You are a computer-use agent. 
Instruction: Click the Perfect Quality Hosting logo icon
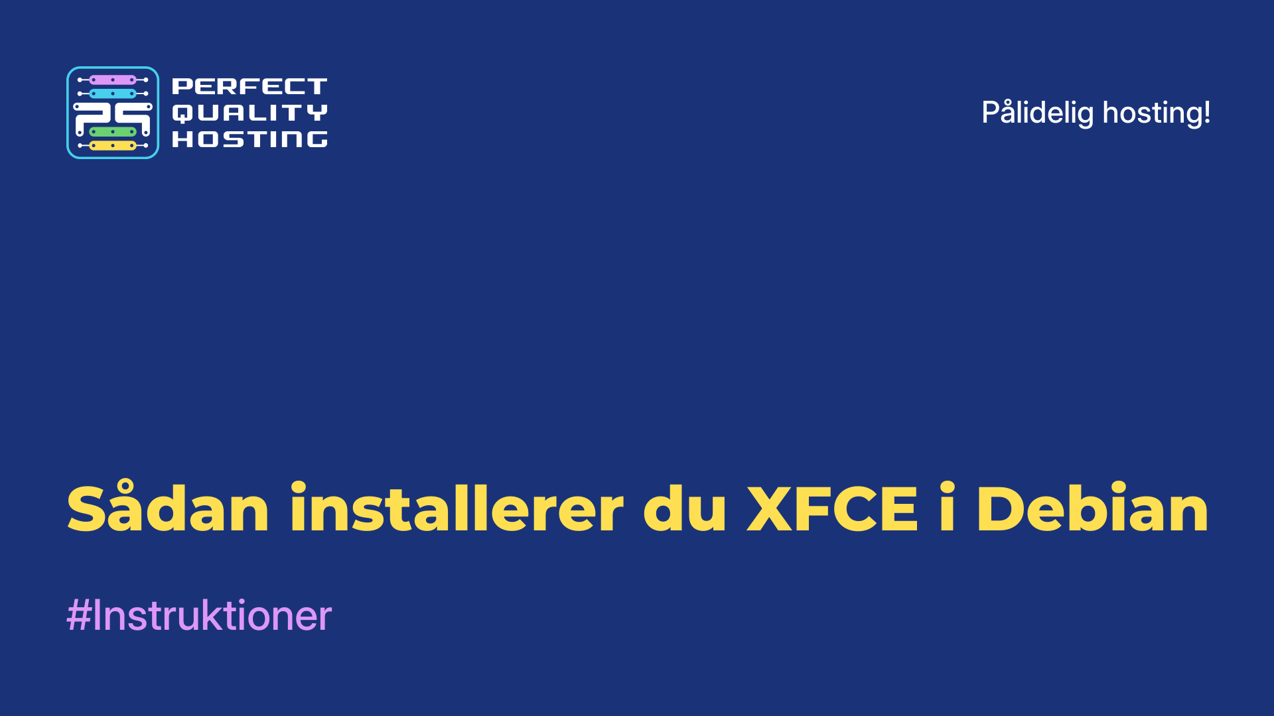tap(111, 112)
